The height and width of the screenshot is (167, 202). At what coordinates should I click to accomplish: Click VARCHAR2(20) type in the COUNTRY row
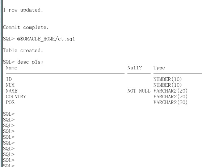coord(171,97)
